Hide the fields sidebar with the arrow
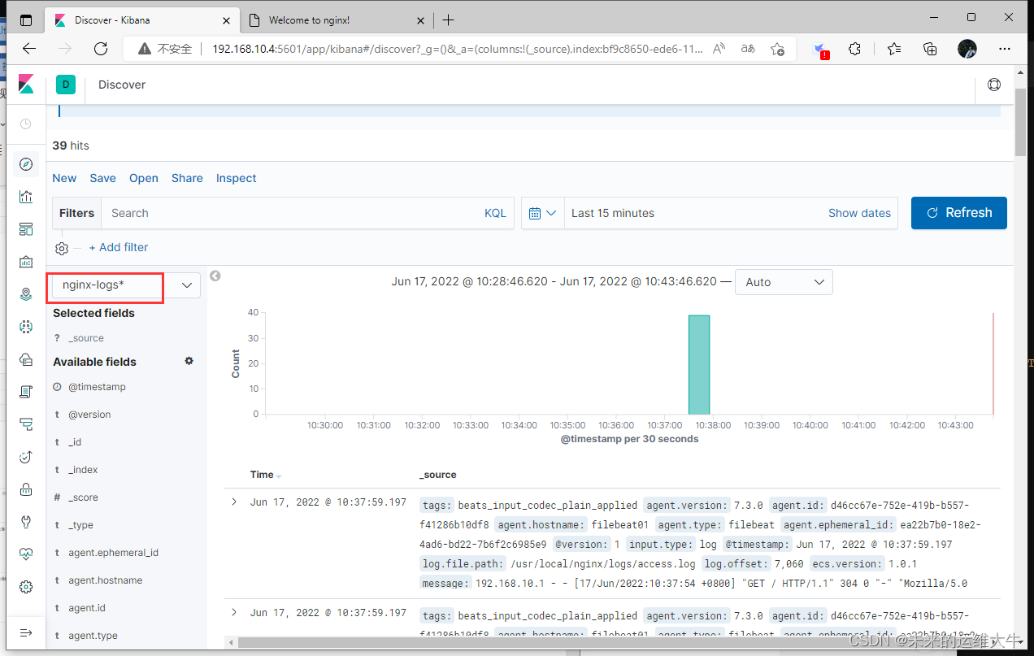This screenshot has height=656, width=1034. [x=215, y=276]
